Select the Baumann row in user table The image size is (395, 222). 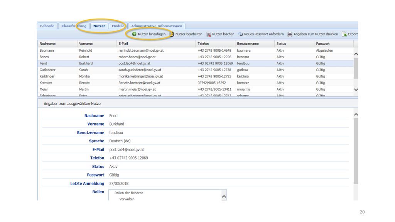click(x=196, y=50)
